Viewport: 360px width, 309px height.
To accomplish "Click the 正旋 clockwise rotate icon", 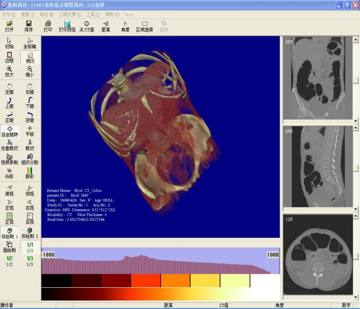I will pyautogui.click(x=9, y=117).
